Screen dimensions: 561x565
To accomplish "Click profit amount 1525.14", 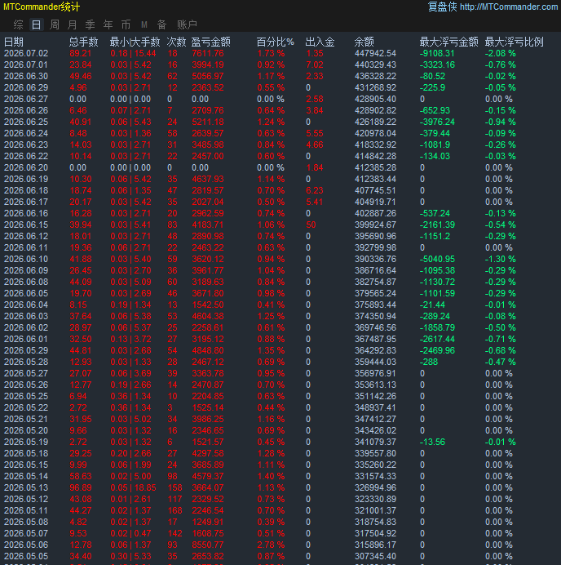I will (208, 407).
